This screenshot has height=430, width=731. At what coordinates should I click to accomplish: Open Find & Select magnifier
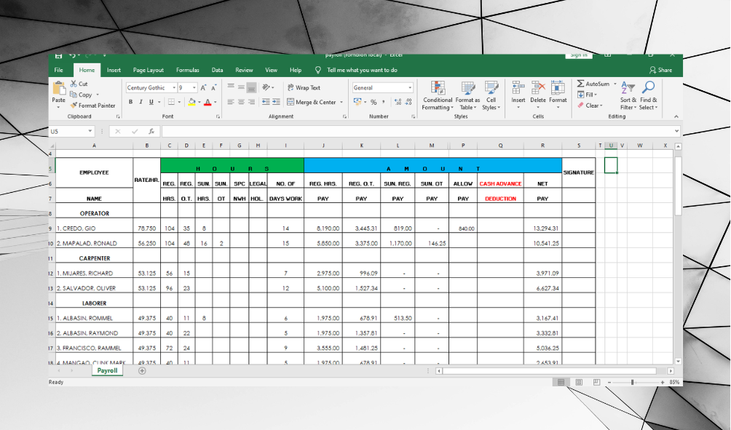648,96
